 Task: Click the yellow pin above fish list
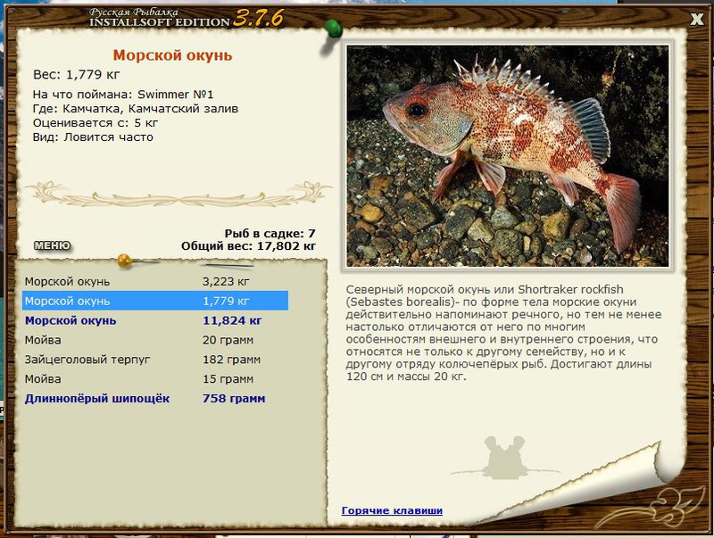[124, 261]
